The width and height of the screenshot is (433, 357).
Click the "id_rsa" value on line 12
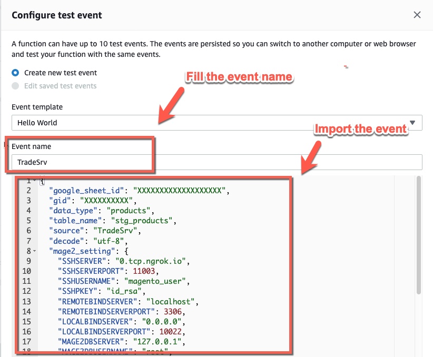[x=124, y=291]
